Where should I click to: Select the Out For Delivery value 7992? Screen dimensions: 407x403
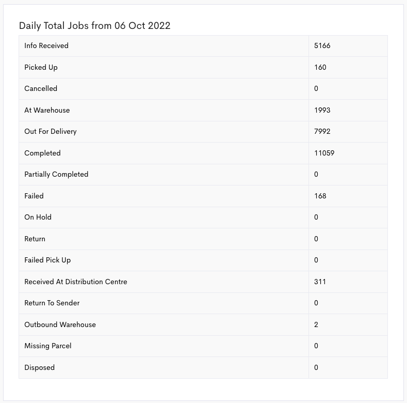322,131
